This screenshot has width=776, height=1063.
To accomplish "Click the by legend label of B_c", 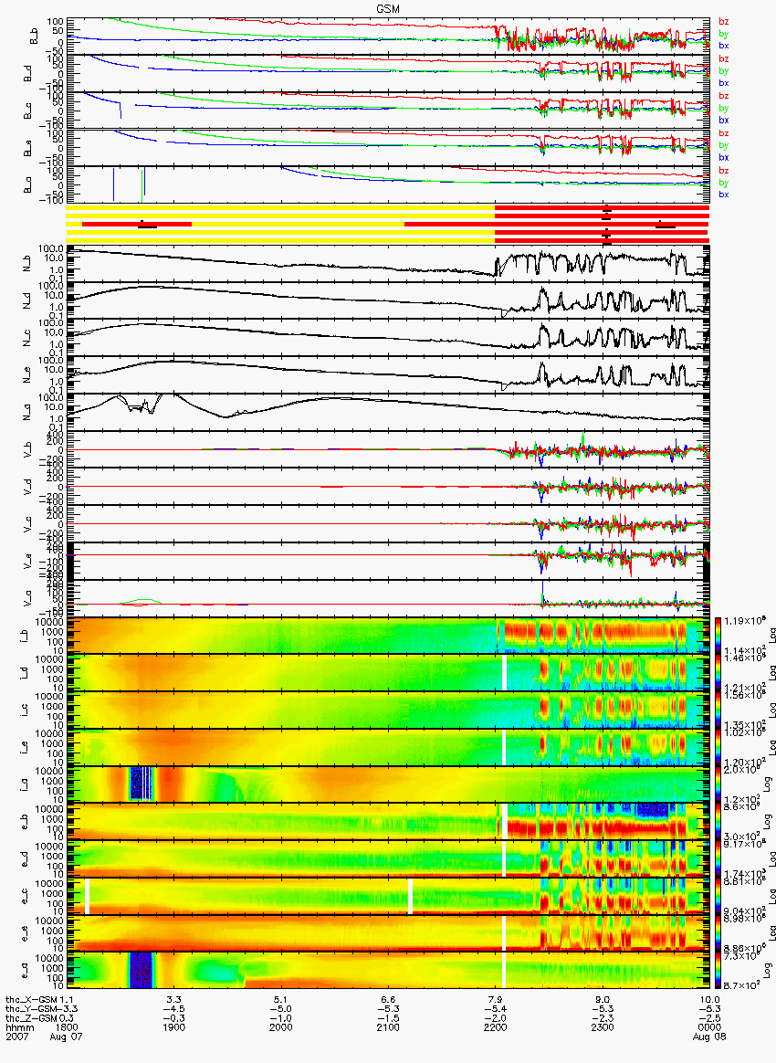I will pos(724,108).
